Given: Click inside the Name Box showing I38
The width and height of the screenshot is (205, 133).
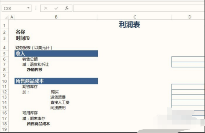Looking at the screenshot, I should pyautogui.click(x=14, y=8).
